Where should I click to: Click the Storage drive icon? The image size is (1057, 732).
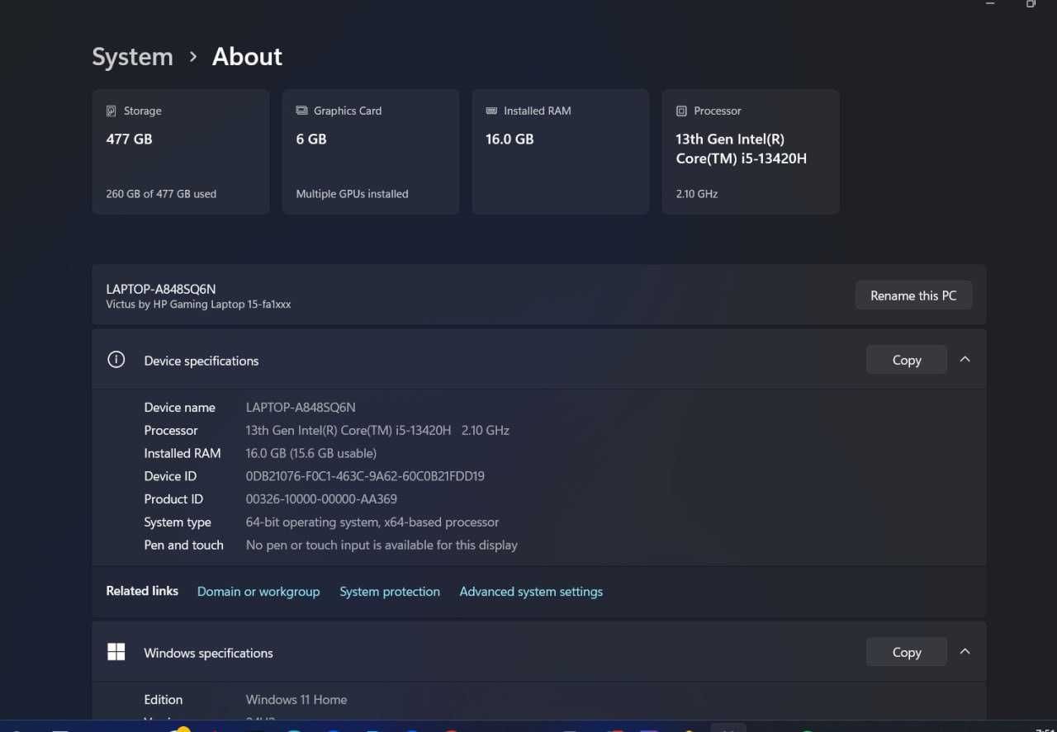pyautogui.click(x=111, y=111)
